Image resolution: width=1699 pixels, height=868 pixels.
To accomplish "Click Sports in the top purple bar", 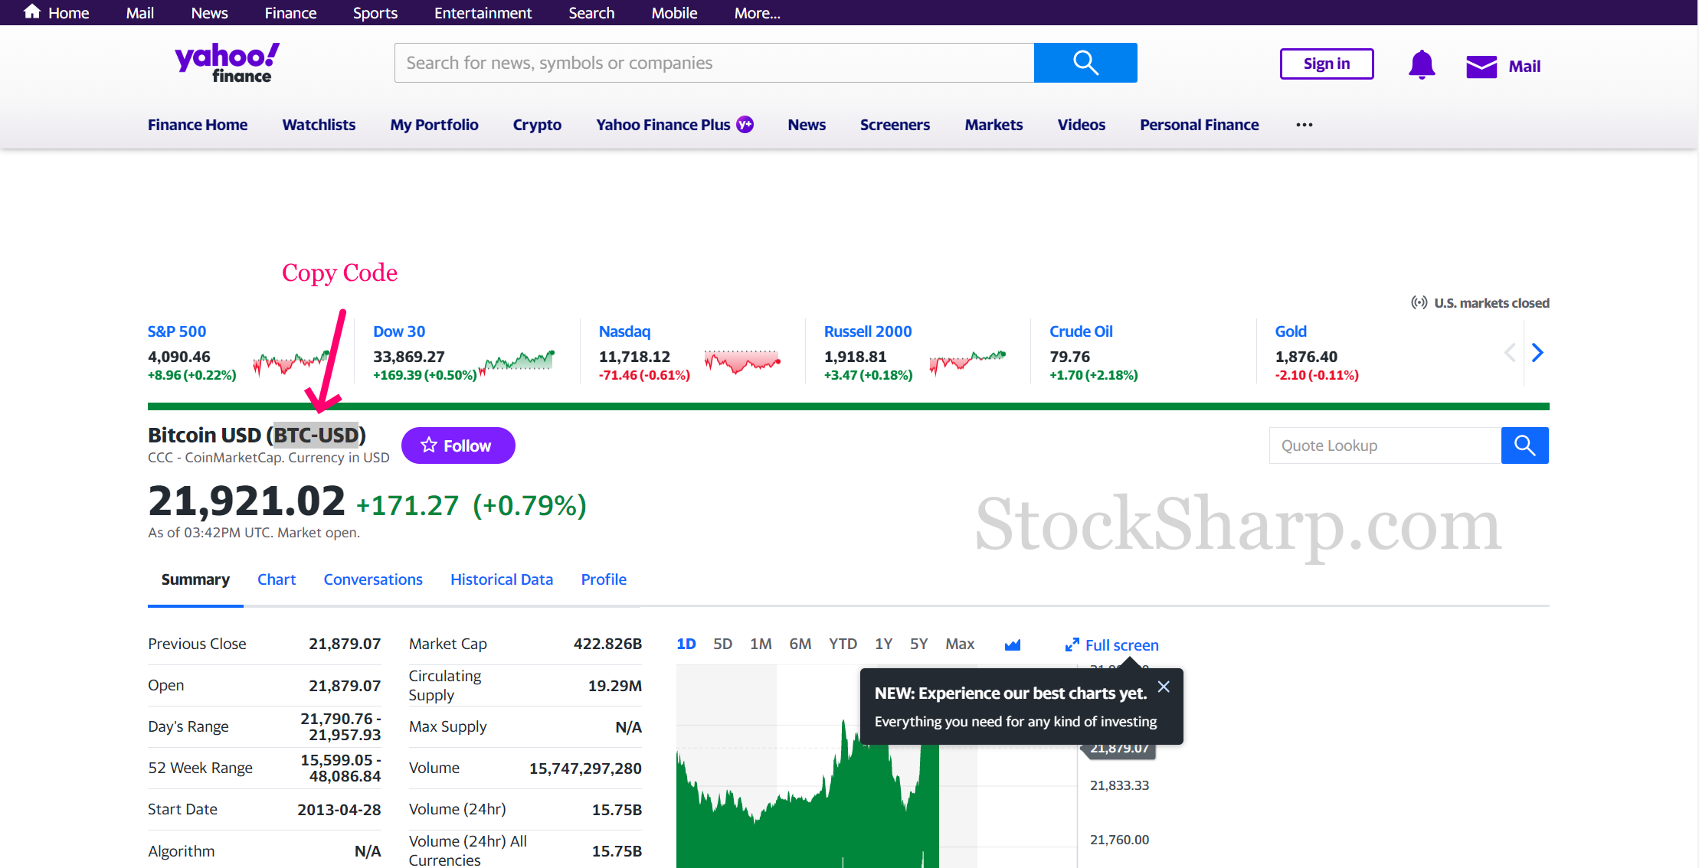I will point(375,13).
